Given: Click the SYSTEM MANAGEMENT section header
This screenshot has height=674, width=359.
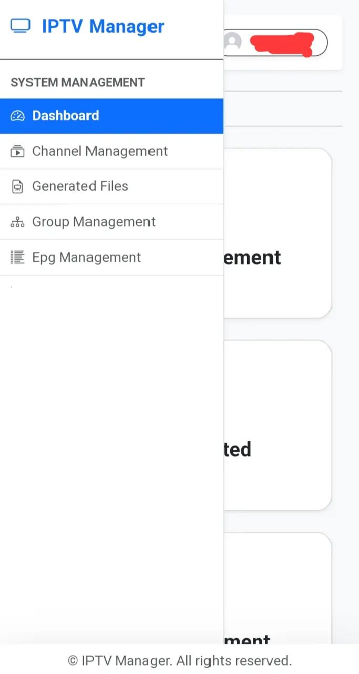Looking at the screenshot, I should [x=78, y=83].
